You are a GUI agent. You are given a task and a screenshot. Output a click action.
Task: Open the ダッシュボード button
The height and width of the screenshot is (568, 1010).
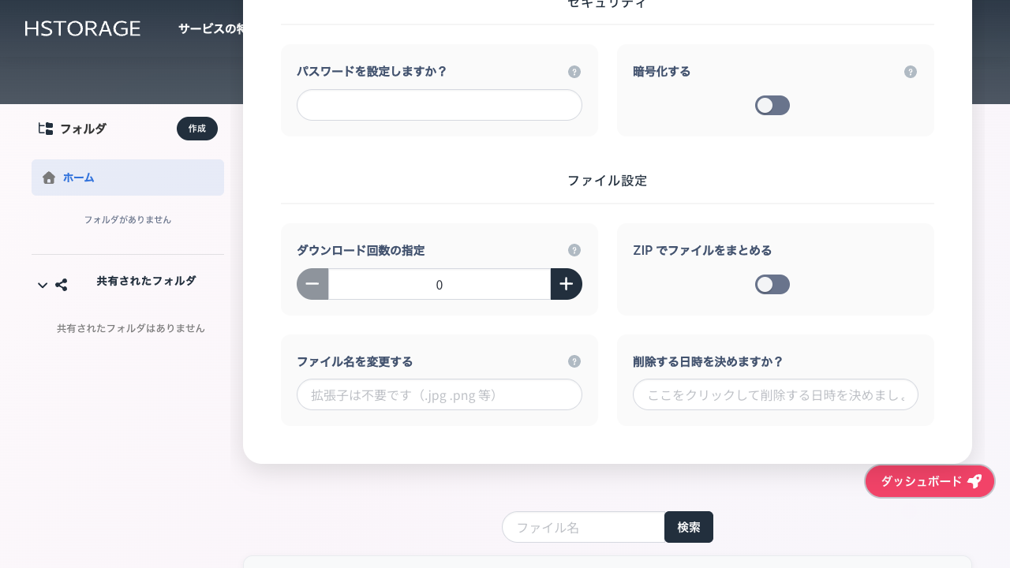tap(930, 481)
